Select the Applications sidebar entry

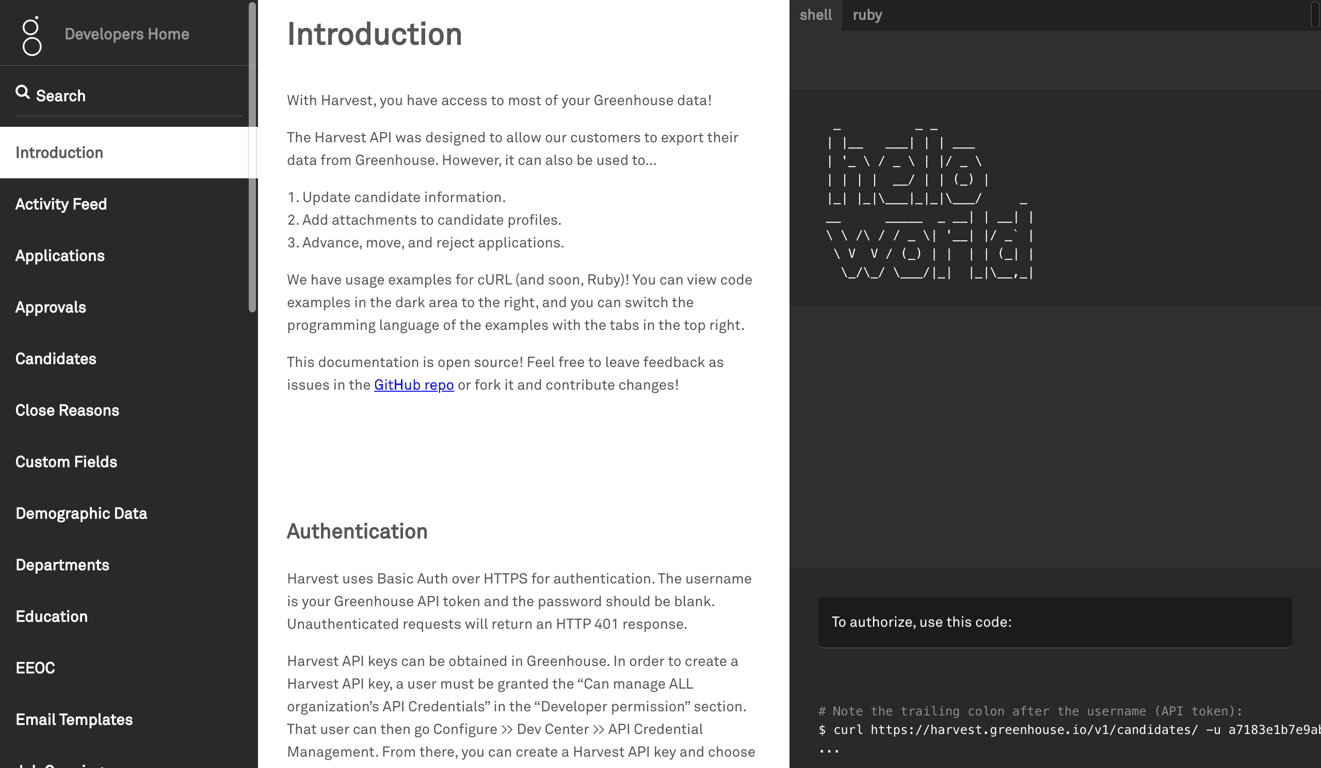coord(59,256)
